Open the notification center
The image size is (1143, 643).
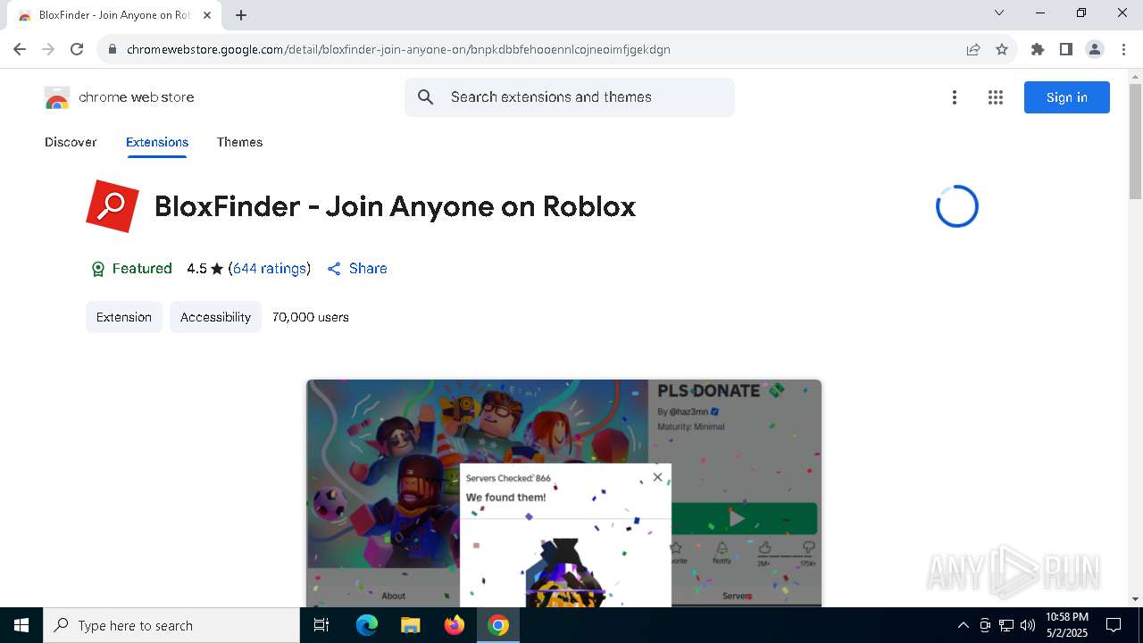[x=1114, y=625]
